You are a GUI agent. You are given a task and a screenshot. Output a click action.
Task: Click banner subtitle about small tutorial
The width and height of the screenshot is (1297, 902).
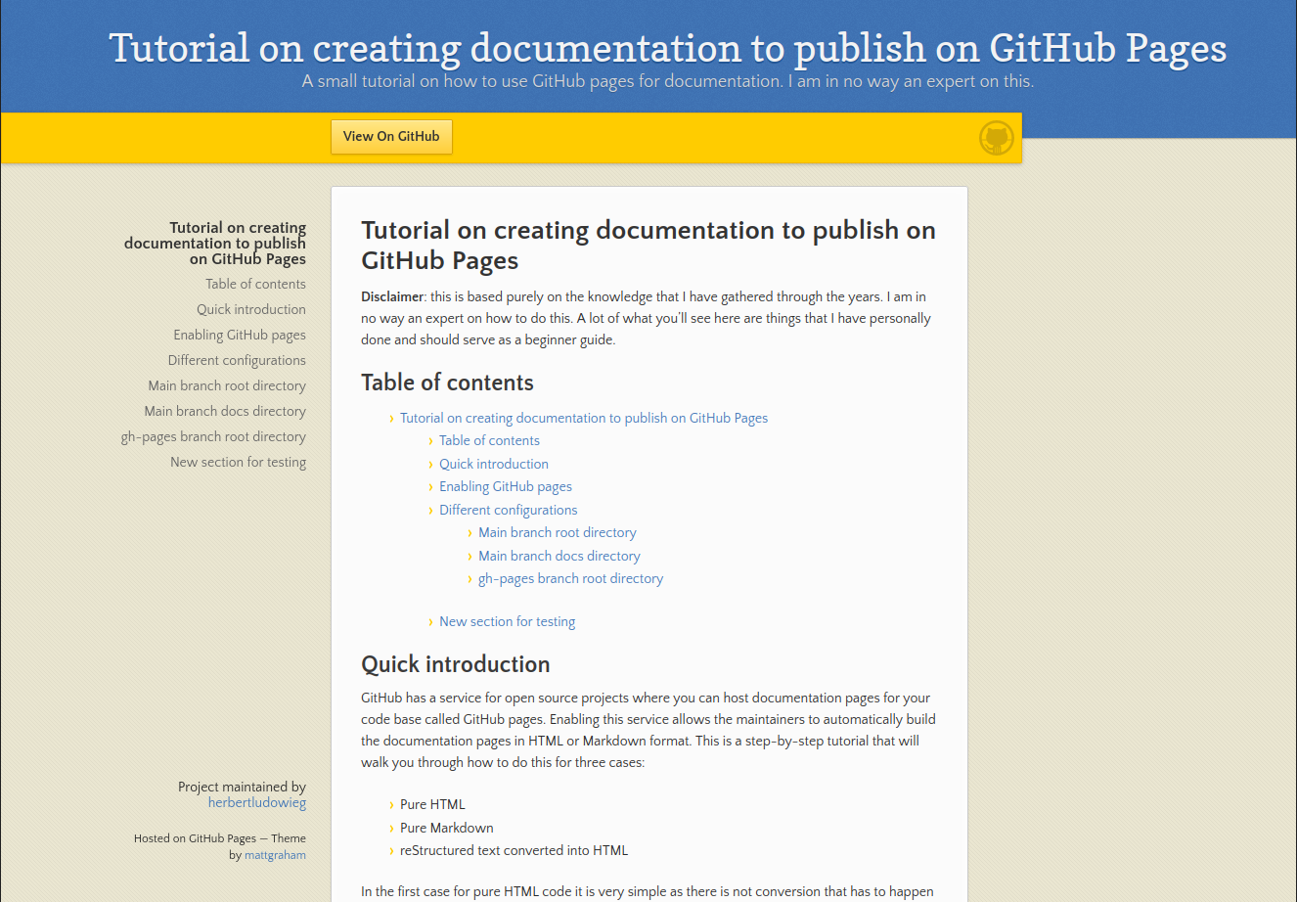(x=668, y=81)
